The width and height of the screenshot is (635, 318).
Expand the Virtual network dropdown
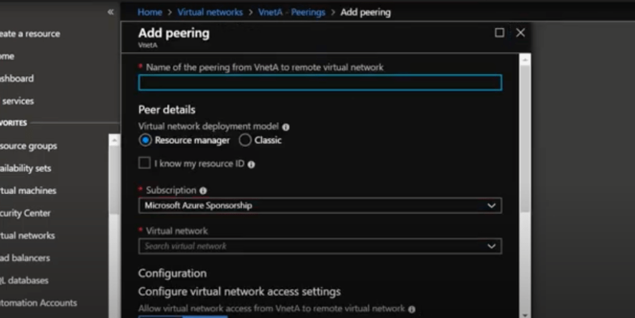point(319,246)
